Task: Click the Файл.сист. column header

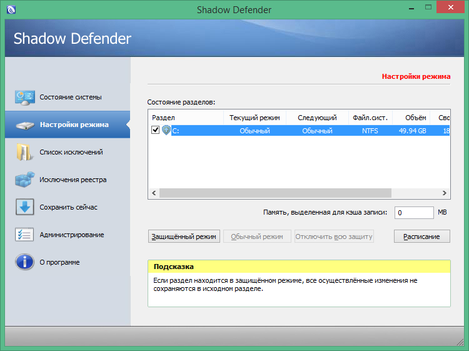Action: click(370, 118)
